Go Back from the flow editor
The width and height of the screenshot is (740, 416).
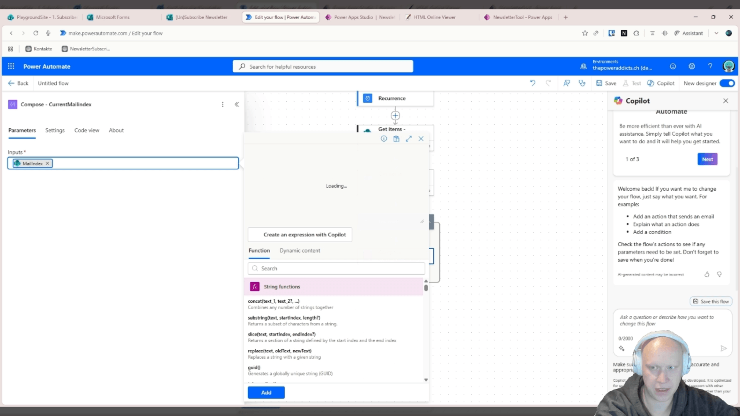point(18,83)
